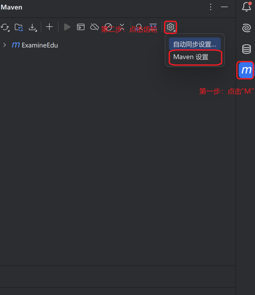The image size is (255, 295).
Task: Choose 自动同步设置... from the popup menu
Action: coord(195,44)
